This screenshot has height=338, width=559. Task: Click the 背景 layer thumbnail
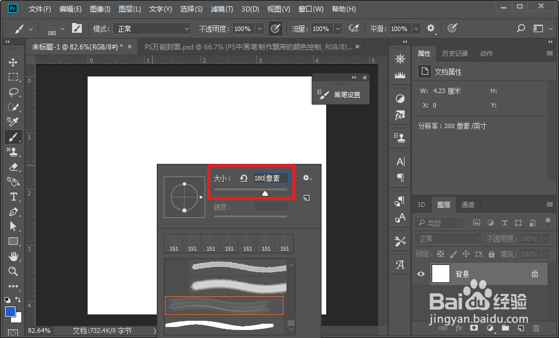[x=441, y=274]
